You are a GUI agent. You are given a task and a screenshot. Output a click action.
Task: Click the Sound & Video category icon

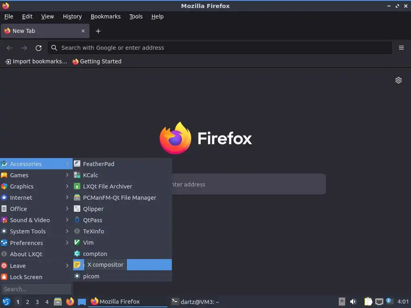(4, 220)
